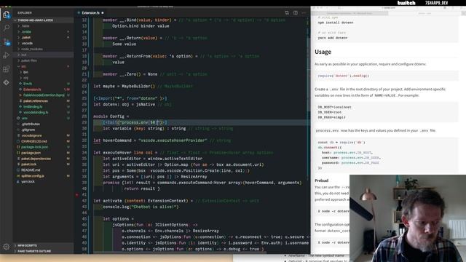Click the 'yarn add dotenv' code snippet
Screen dimensions: 466x262
tap(333, 38)
